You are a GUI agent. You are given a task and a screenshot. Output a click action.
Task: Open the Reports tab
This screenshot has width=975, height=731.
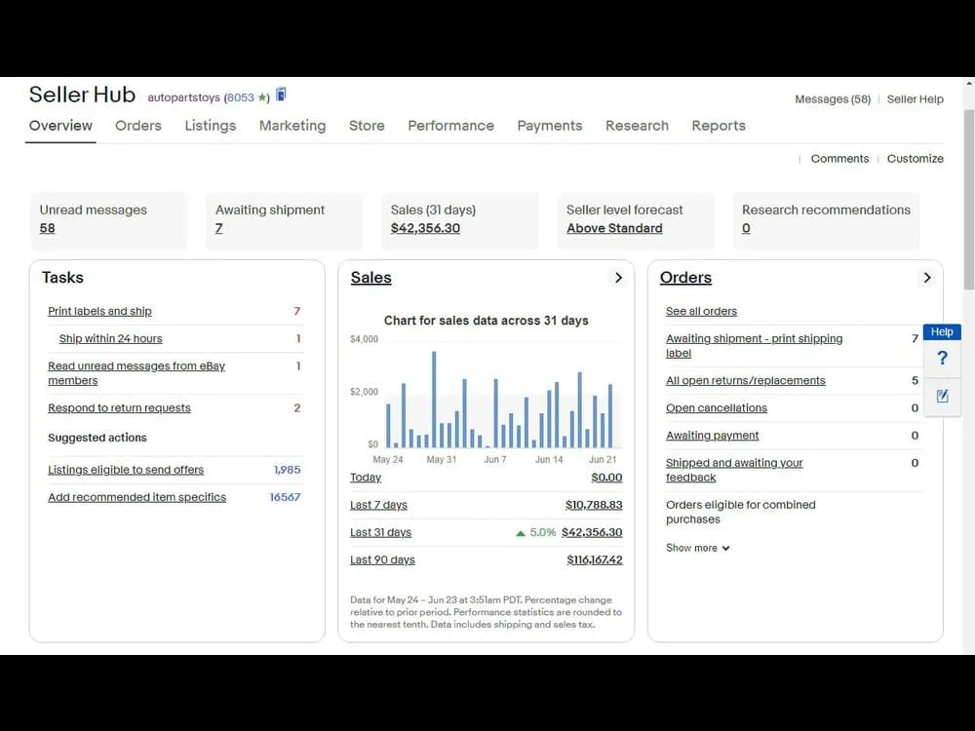tap(719, 126)
